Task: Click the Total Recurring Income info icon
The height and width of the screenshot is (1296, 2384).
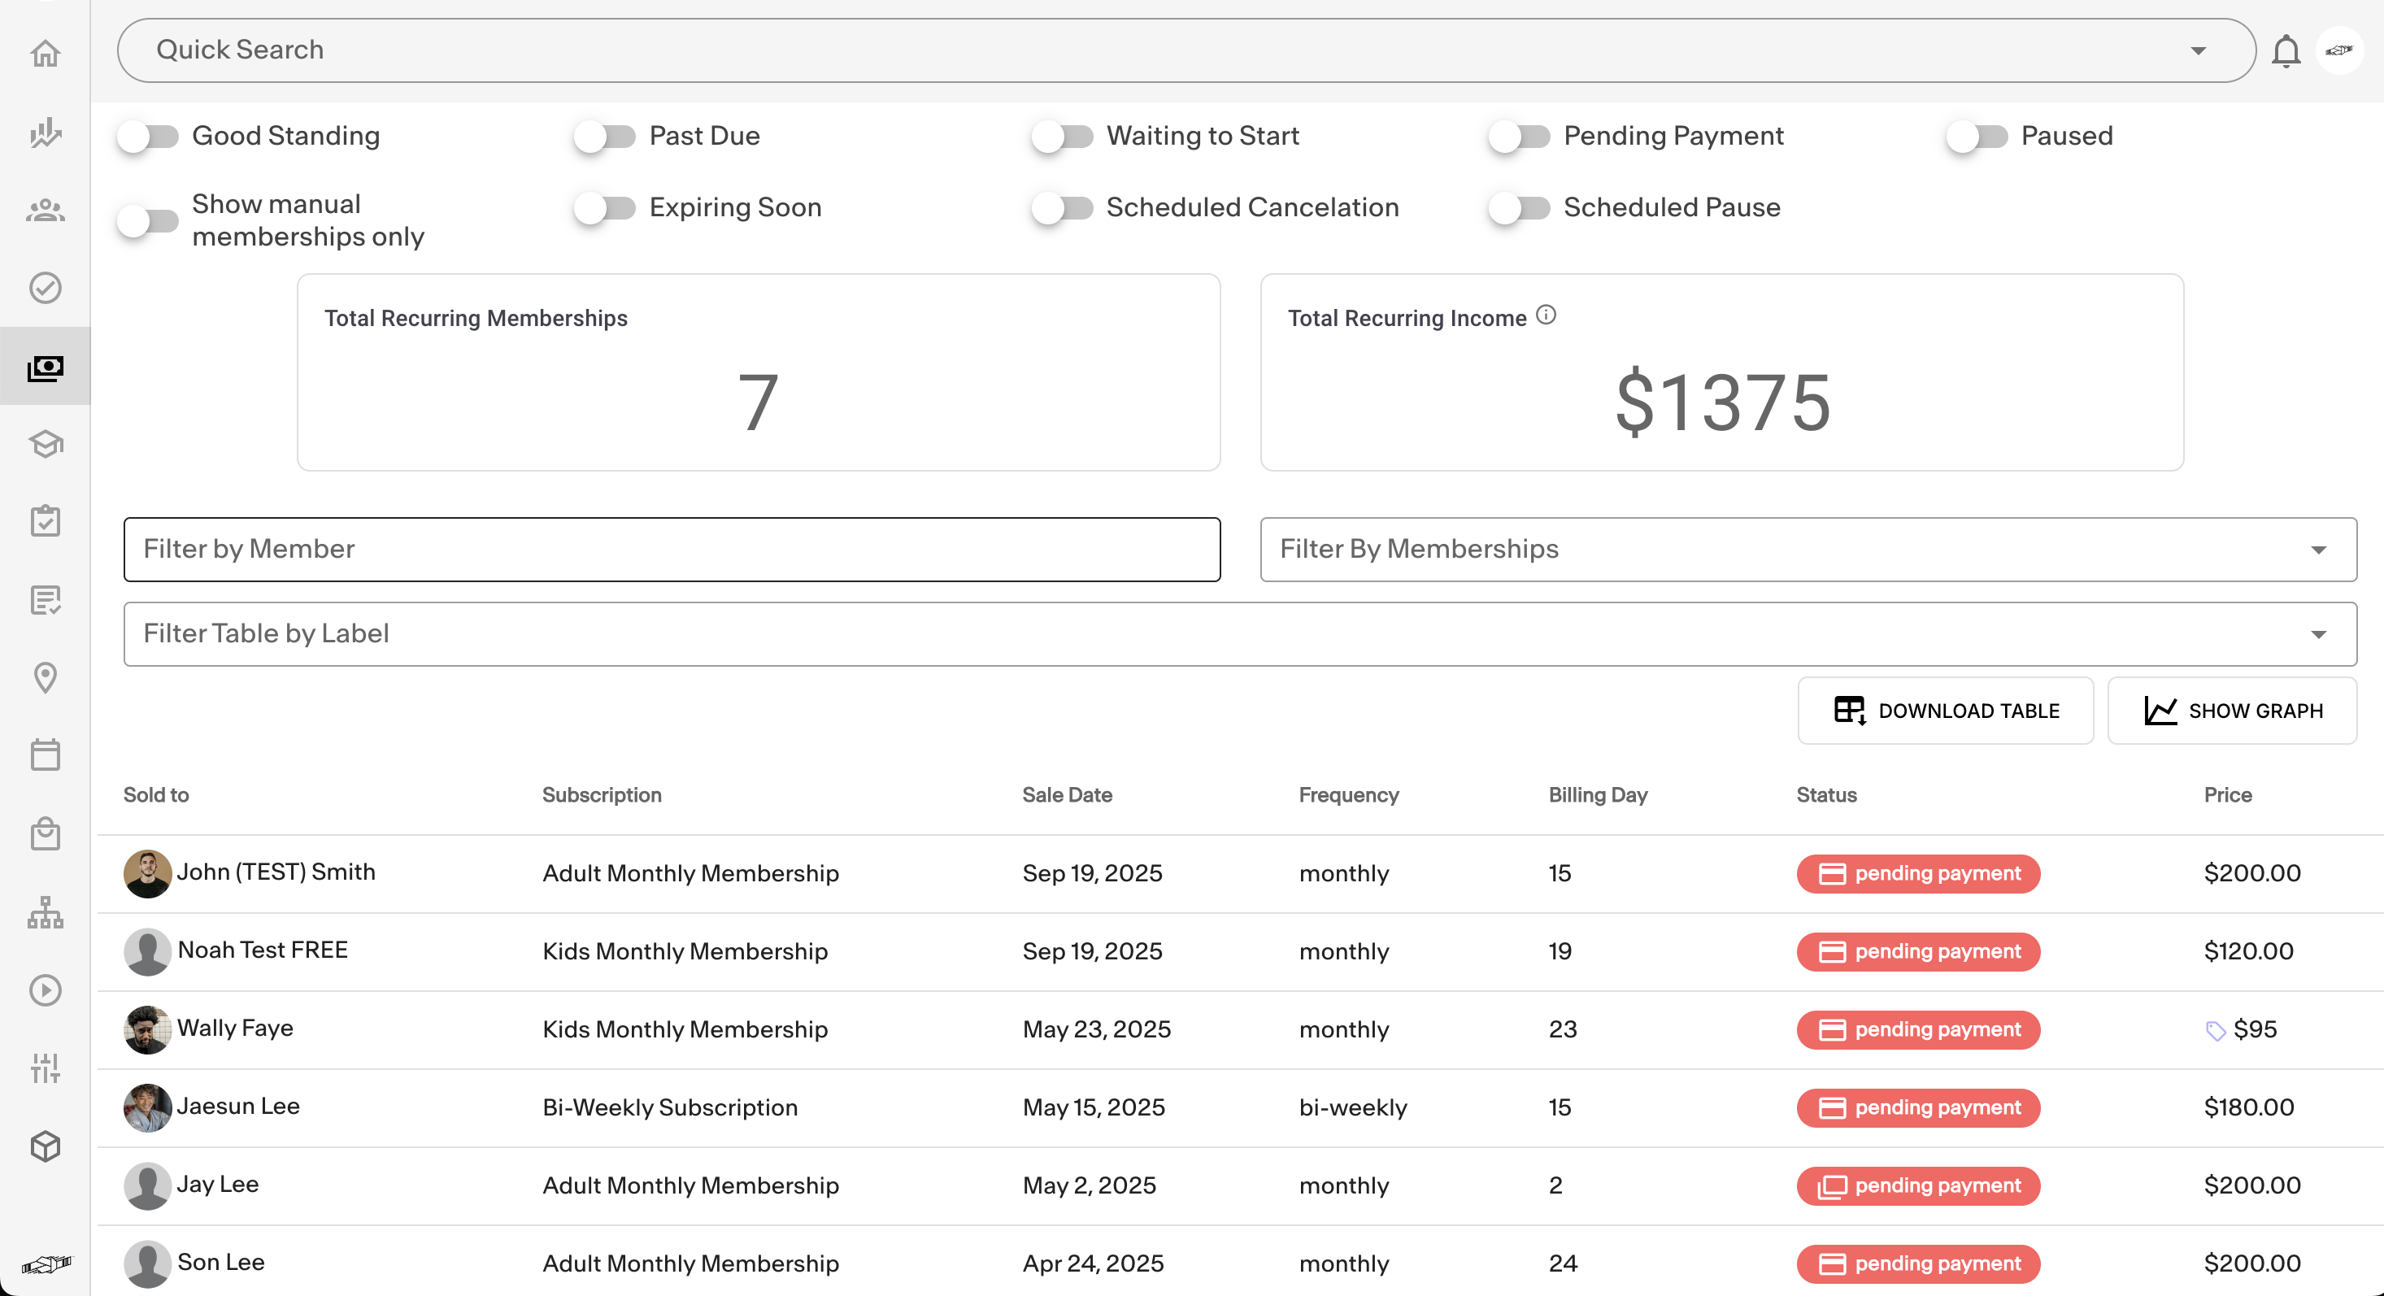Action: pos(1546,315)
